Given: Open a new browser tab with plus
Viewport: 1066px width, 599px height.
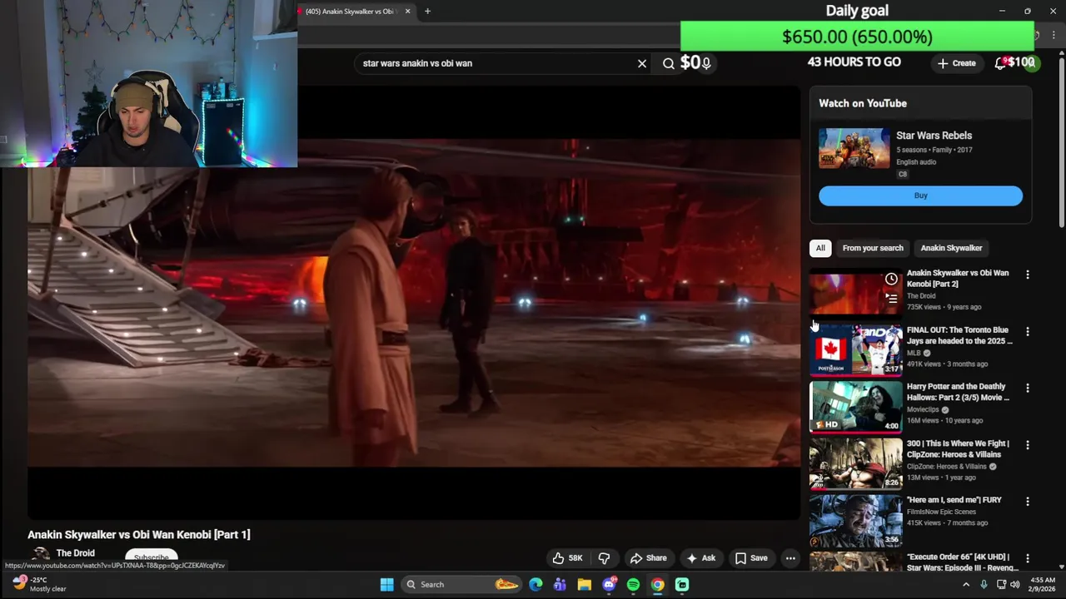Looking at the screenshot, I should click(x=427, y=11).
